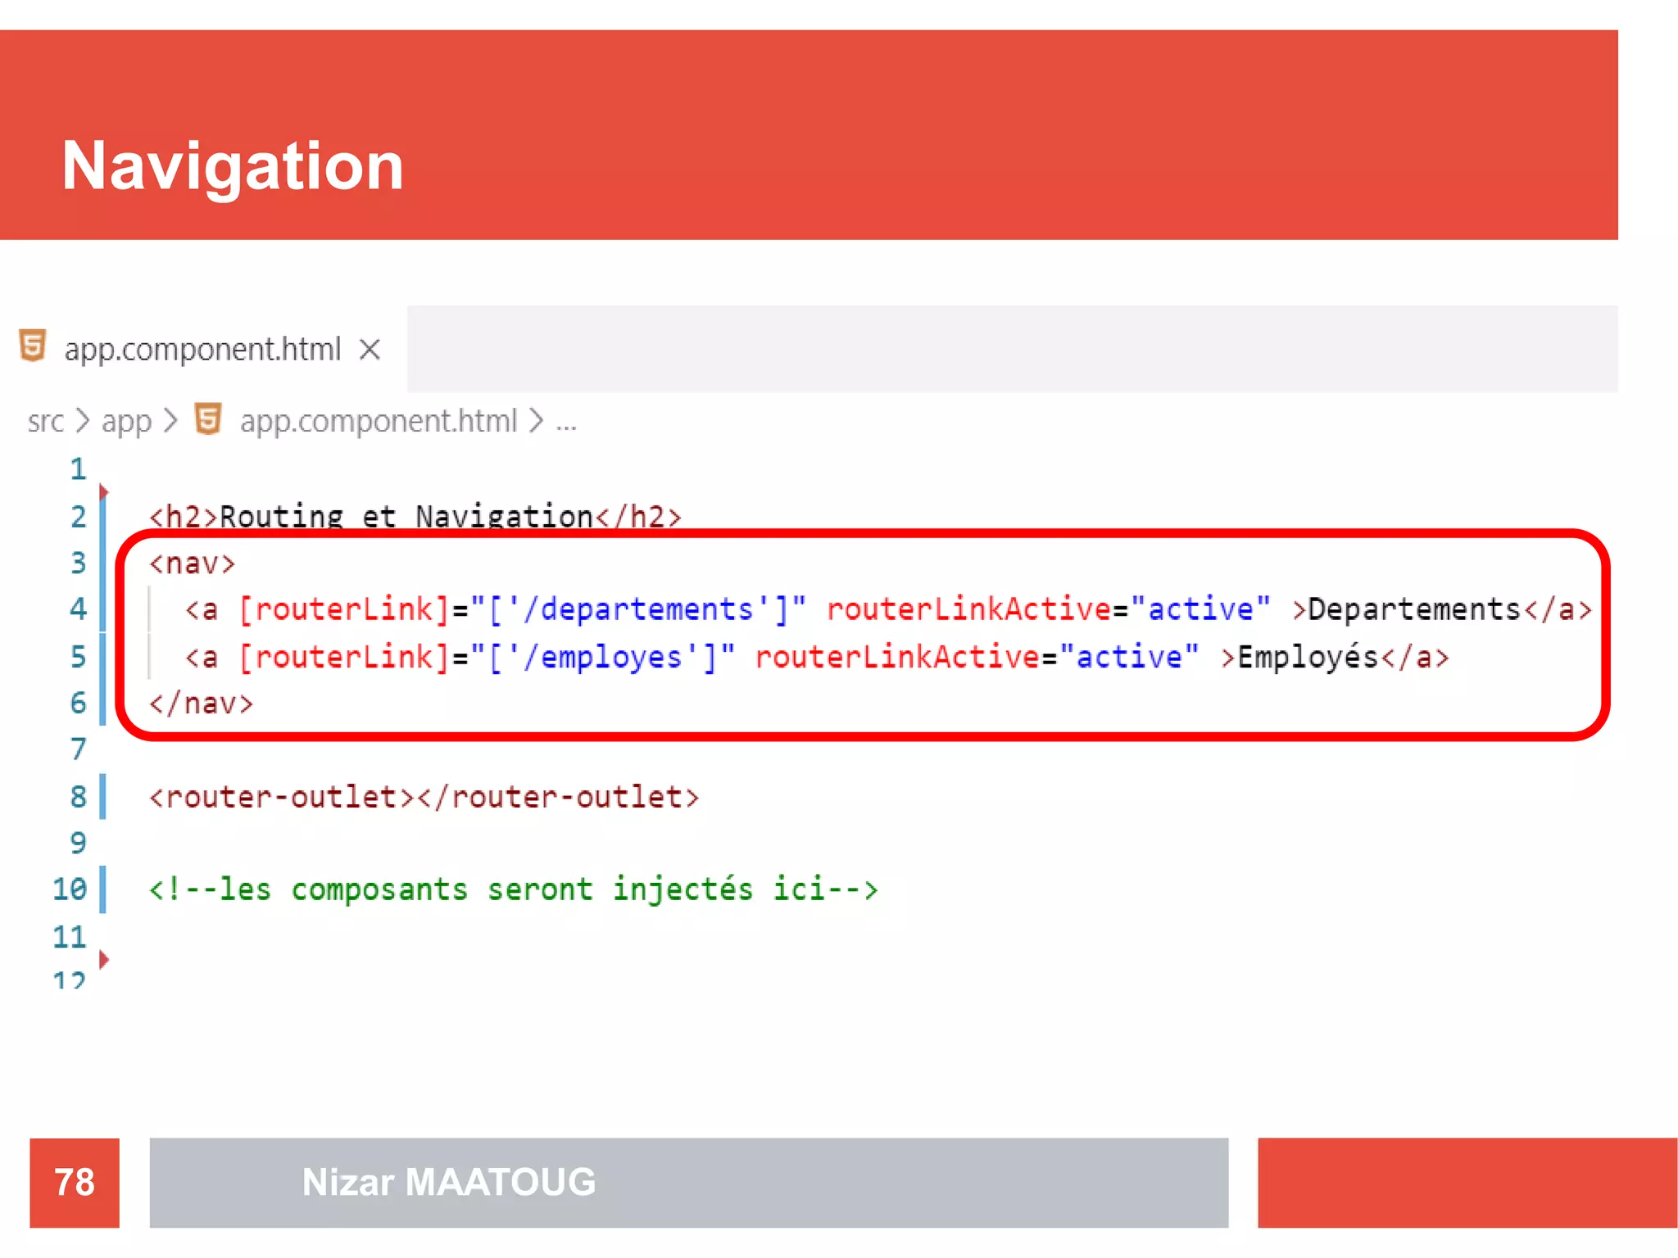Click the HTML5 icon in the breadcrumb
Image resolution: width=1678 pixels, height=1258 pixels.
click(208, 419)
